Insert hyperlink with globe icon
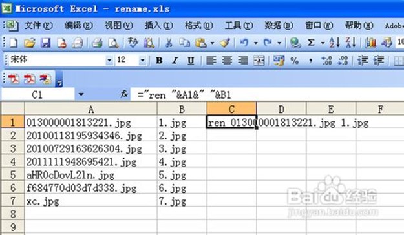404x235 pixels. (x=295, y=43)
